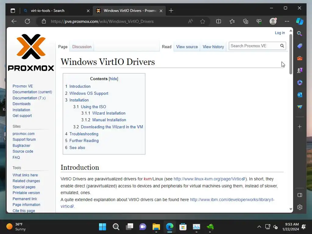Turn on Read aloud icon
Image resolution: width=312 pixels, height=234 pixels.
click(x=190, y=21)
